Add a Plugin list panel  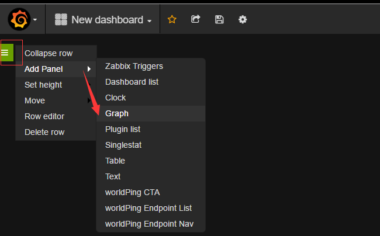tap(151, 129)
